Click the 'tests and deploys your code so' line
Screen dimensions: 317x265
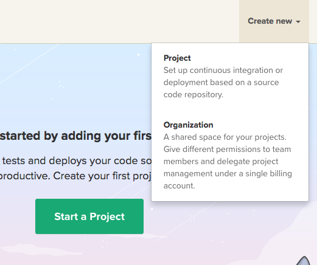pyautogui.click(x=77, y=161)
